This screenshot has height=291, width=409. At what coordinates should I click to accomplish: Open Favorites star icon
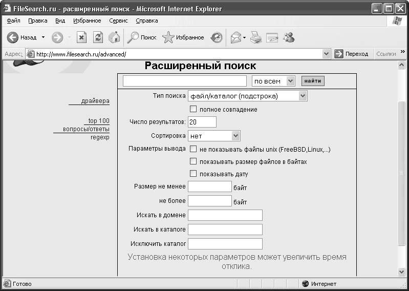[168, 37]
